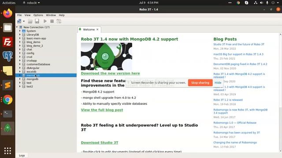Click the rotate orientation toolbar icon

tap(59, 22)
